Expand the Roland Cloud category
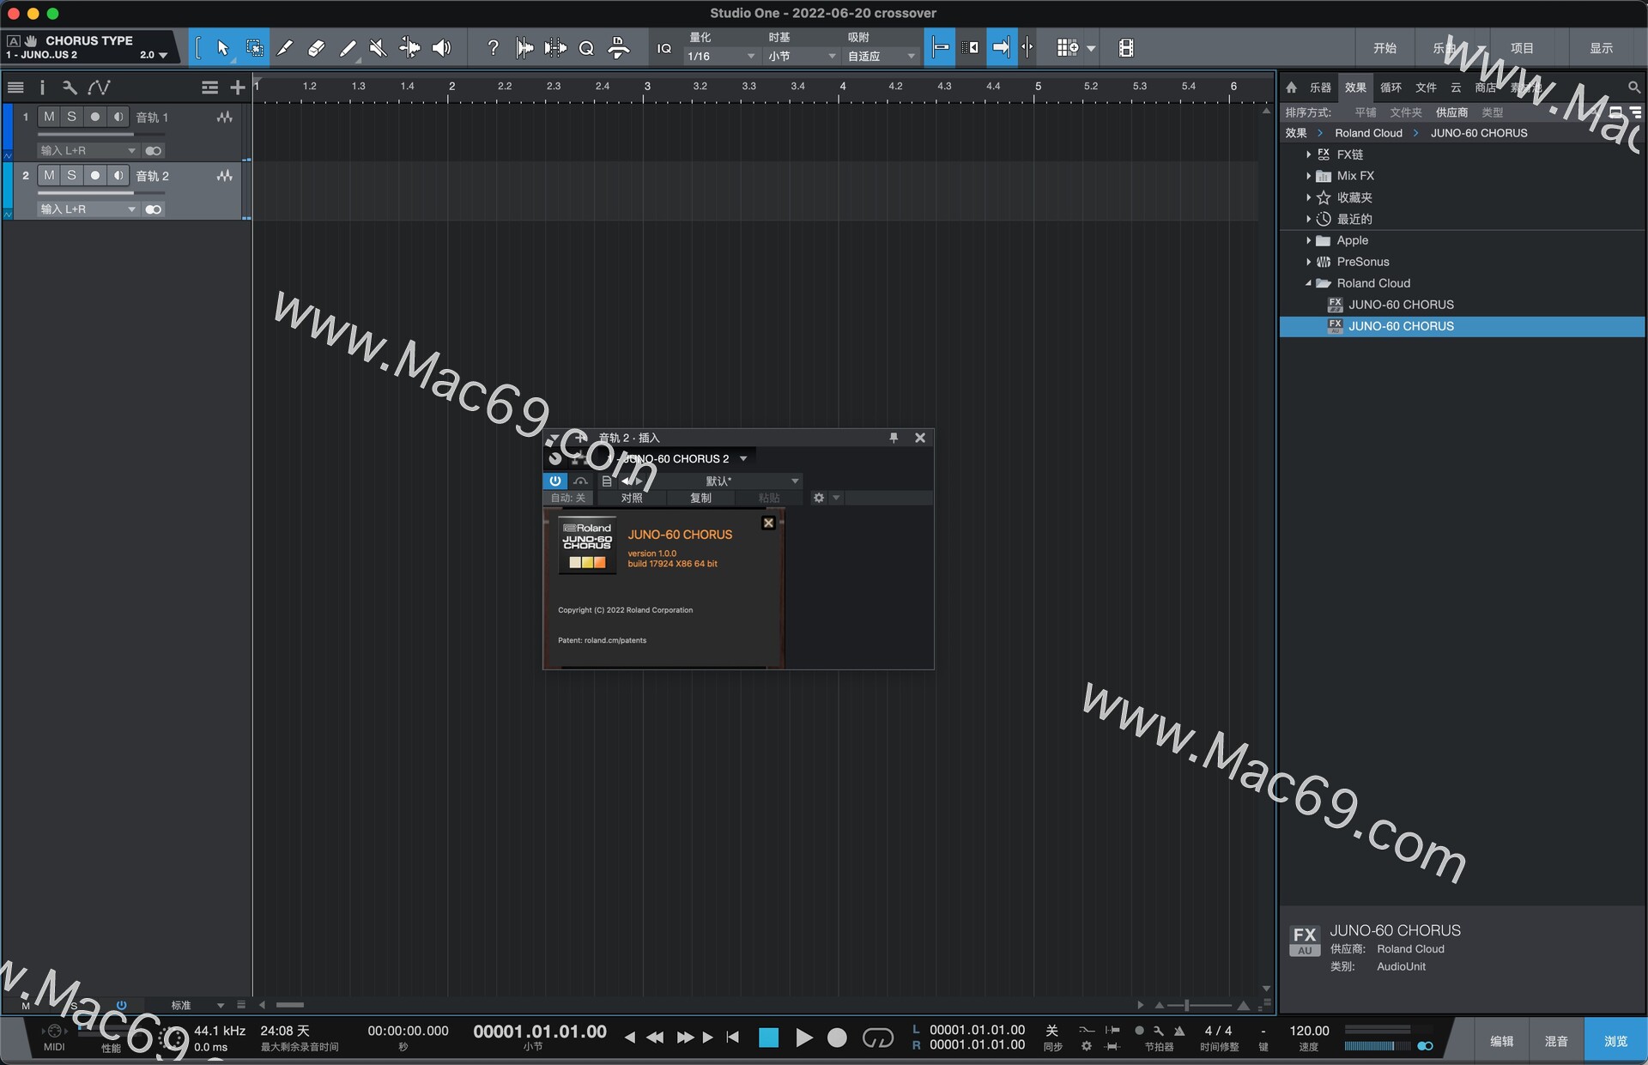Image resolution: width=1648 pixels, height=1065 pixels. pyautogui.click(x=1305, y=282)
